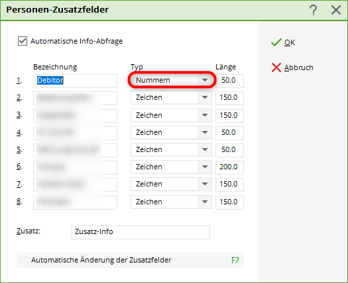Select Automatische Änderung der Zusatzfelder F7
This screenshot has width=348, height=283.
pyautogui.click(x=130, y=260)
